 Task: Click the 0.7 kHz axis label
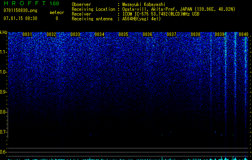[3, 132]
